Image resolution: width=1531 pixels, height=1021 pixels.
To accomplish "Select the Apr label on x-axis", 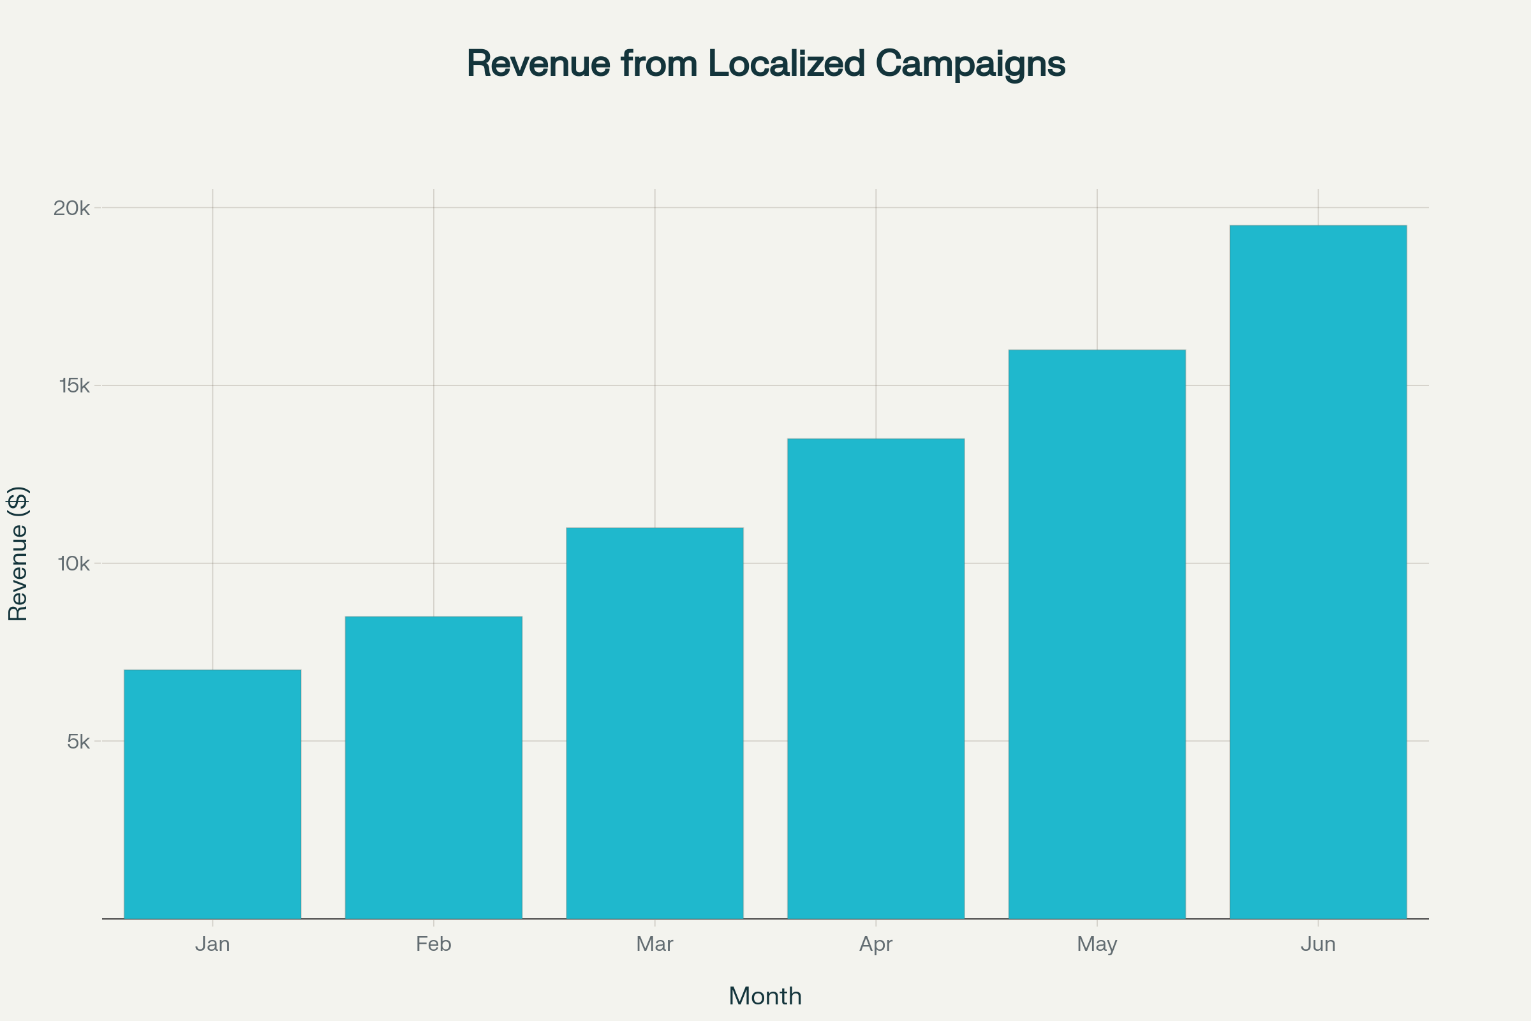I will pos(876,944).
